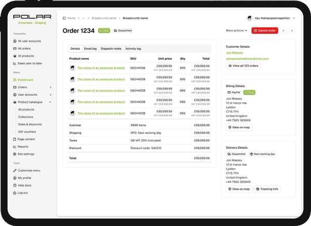
Task: Click the Home breadcrumb
Action: [x=72, y=18]
